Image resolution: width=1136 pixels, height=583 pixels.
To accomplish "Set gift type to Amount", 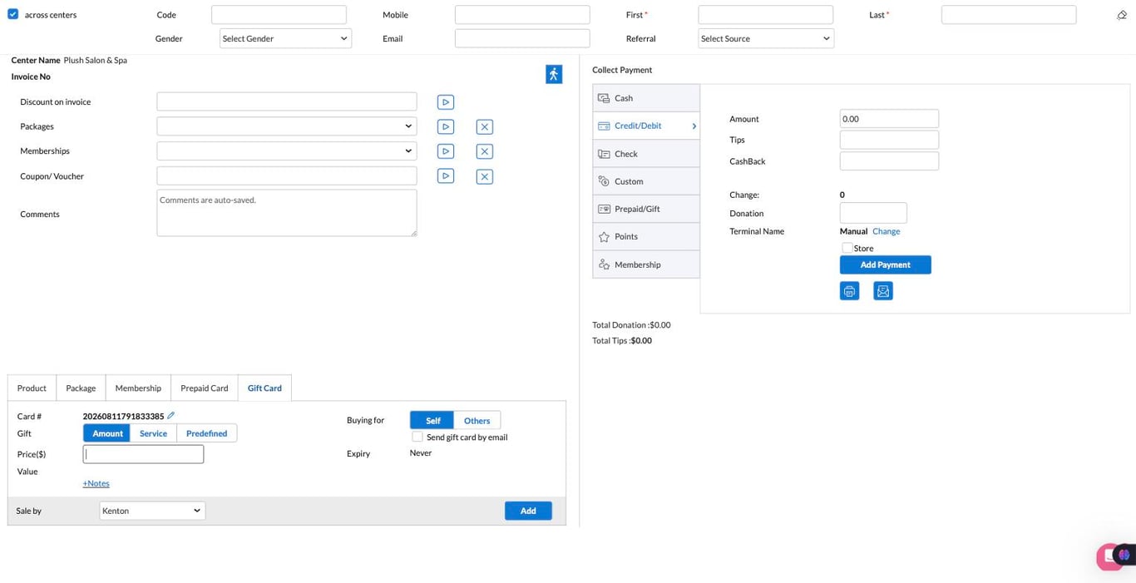I will coord(107,433).
